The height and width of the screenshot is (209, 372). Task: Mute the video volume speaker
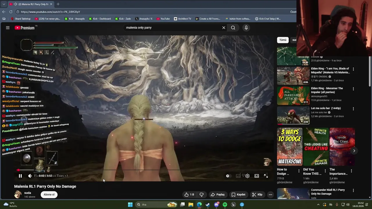pyautogui.click(x=30, y=176)
